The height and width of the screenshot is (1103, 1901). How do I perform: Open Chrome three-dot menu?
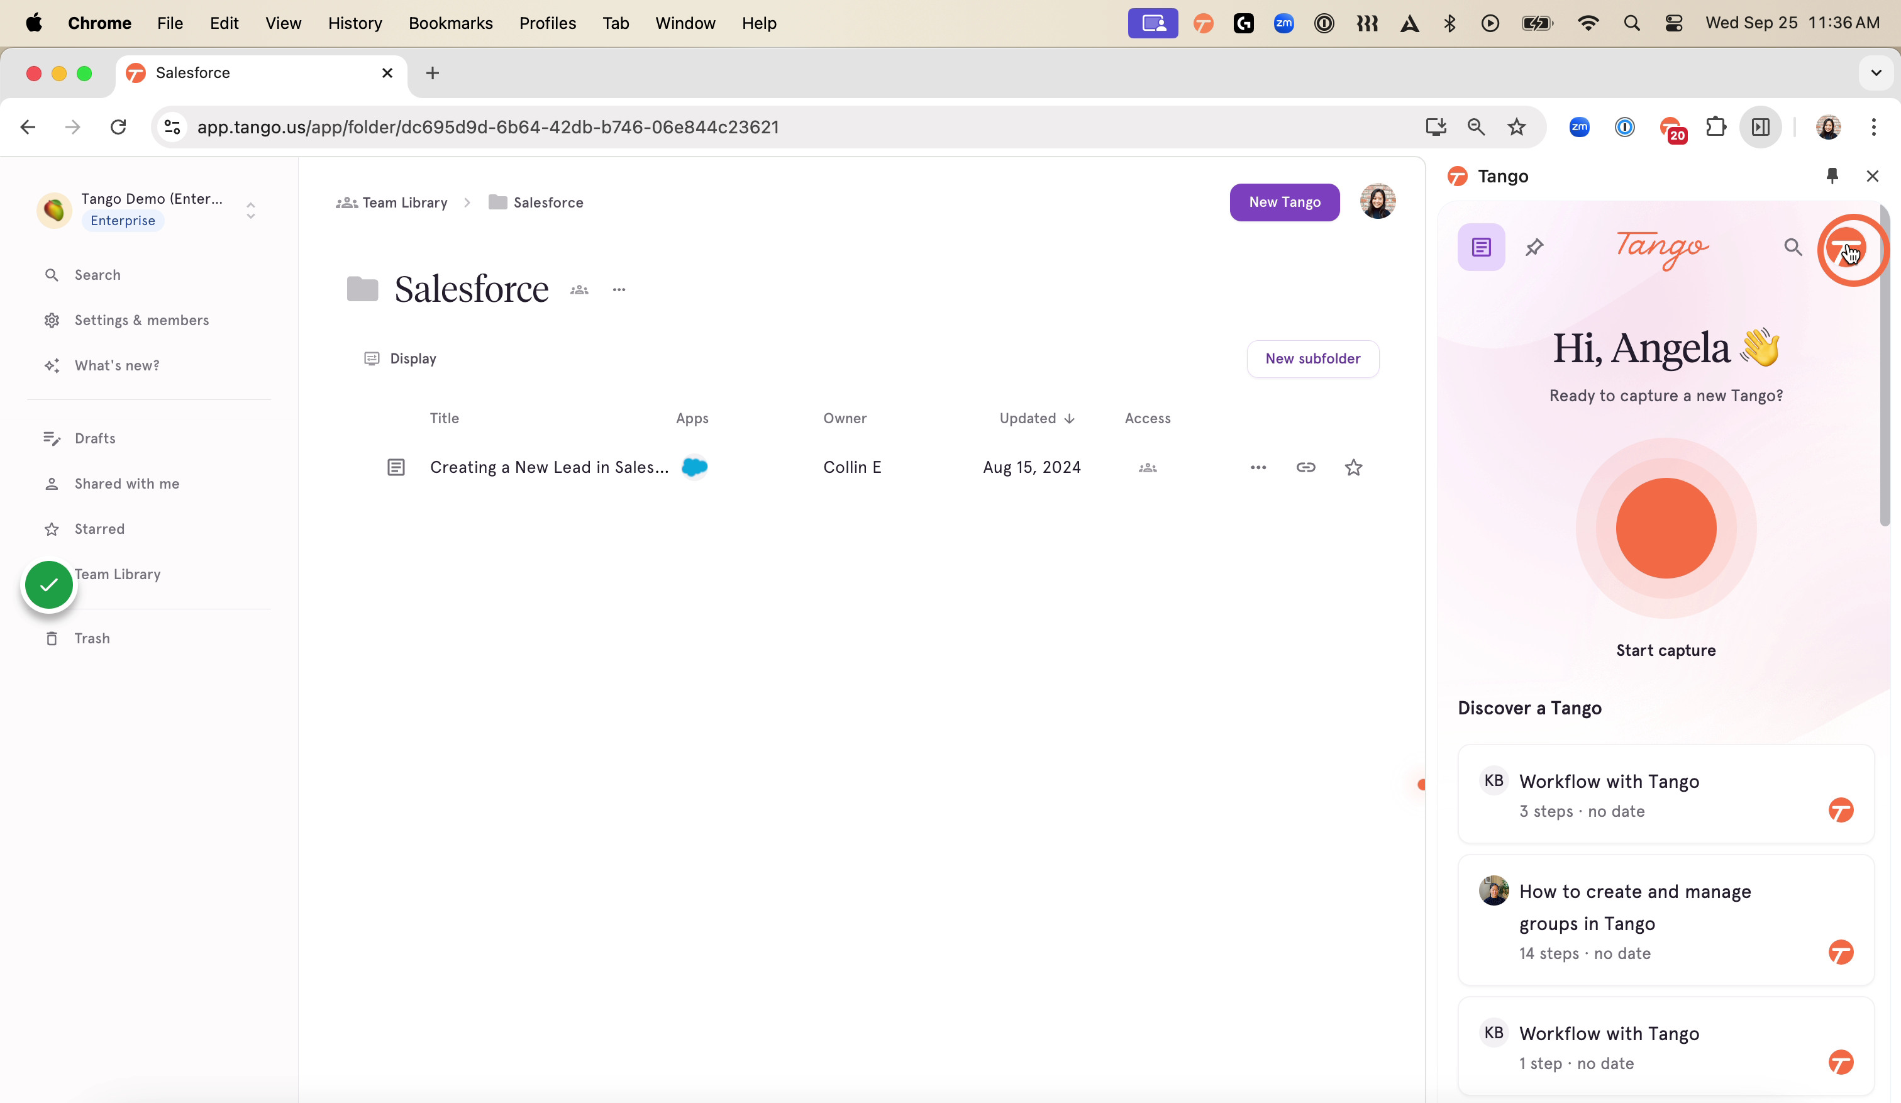pos(1873,127)
